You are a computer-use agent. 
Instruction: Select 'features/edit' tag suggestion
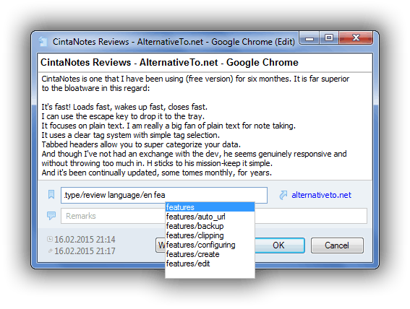(x=210, y=264)
